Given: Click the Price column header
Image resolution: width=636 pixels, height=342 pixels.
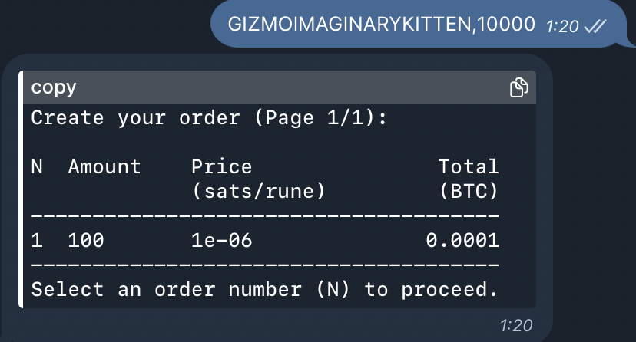Looking at the screenshot, I should pos(221,166).
